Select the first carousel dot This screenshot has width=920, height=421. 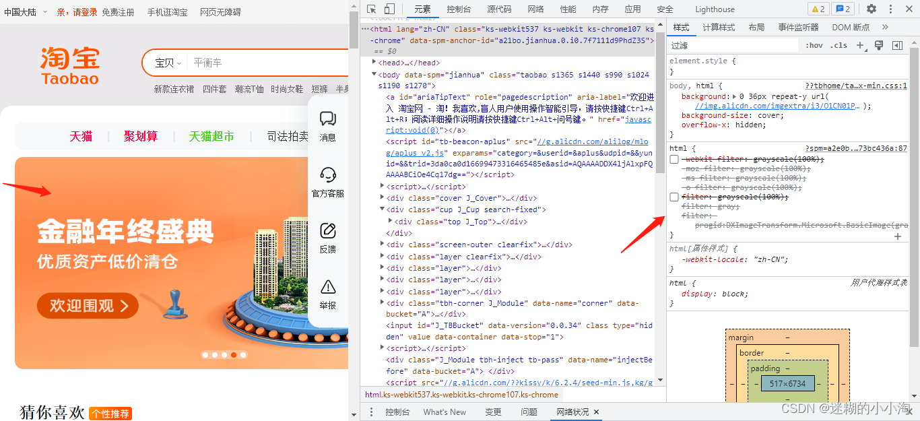point(205,354)
